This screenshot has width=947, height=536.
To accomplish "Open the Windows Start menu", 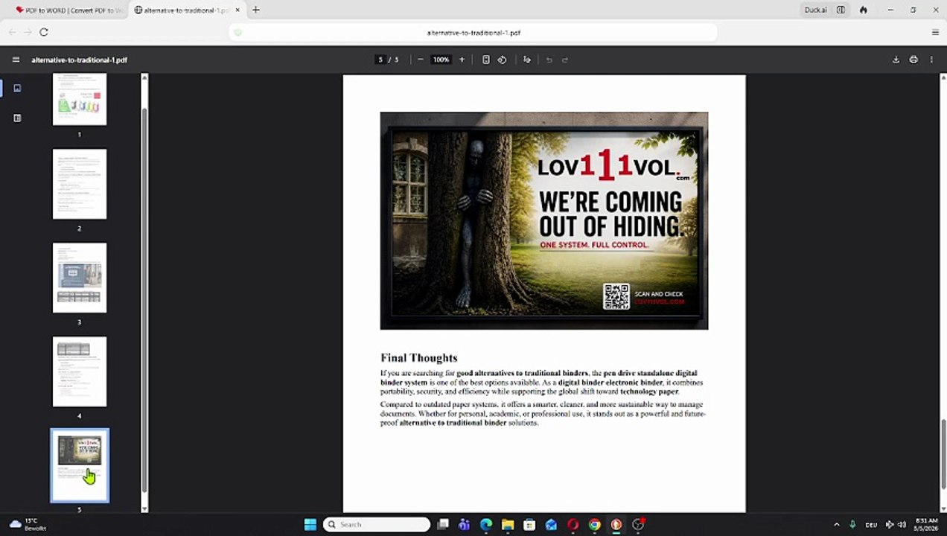I will coord(310,524).
